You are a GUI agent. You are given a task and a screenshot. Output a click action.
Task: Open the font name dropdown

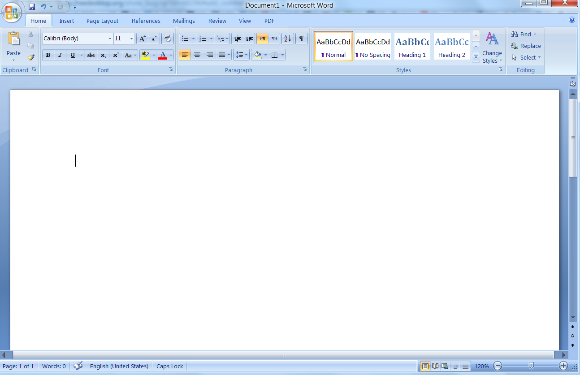[110, 39]
